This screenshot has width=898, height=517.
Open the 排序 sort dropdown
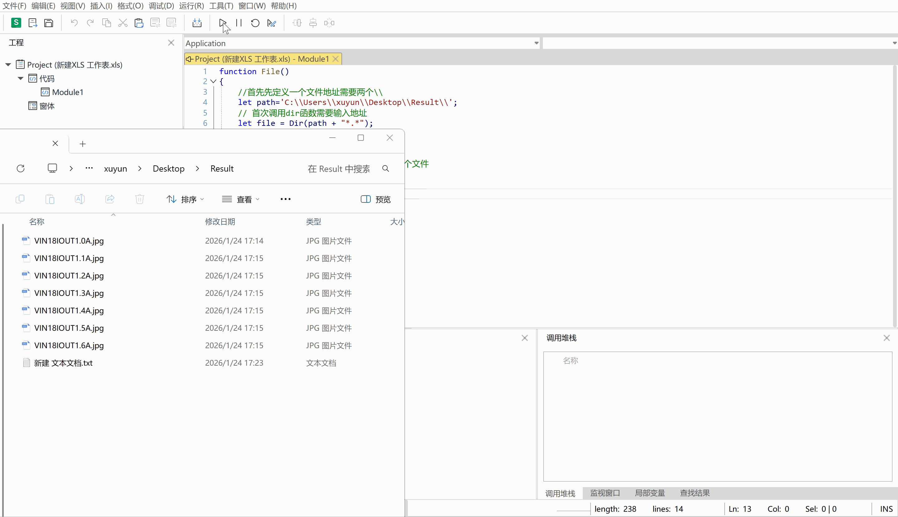point(185,199)
